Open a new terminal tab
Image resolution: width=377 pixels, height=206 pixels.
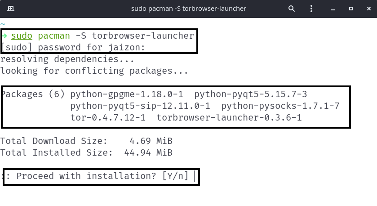point(11,9)
